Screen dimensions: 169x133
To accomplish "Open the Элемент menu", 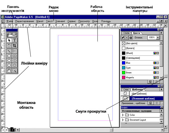I will (x=60, y=21).
